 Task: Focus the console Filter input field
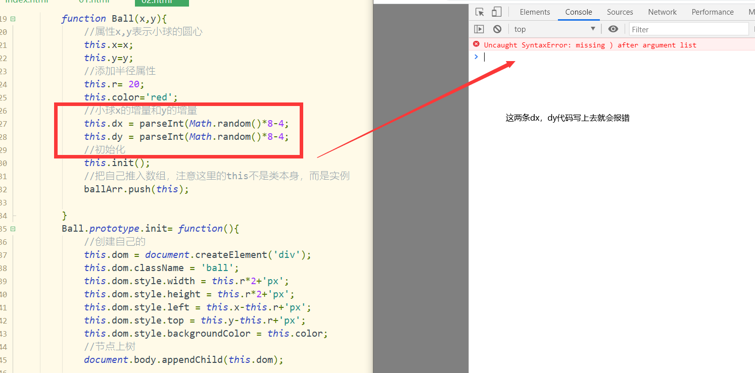pos(688,30)
